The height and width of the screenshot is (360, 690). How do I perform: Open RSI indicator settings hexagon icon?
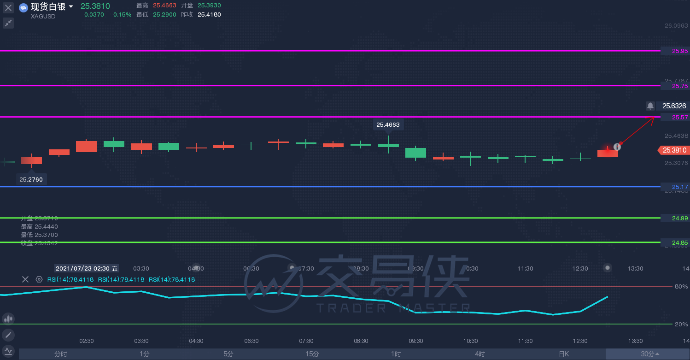point(39,279)
